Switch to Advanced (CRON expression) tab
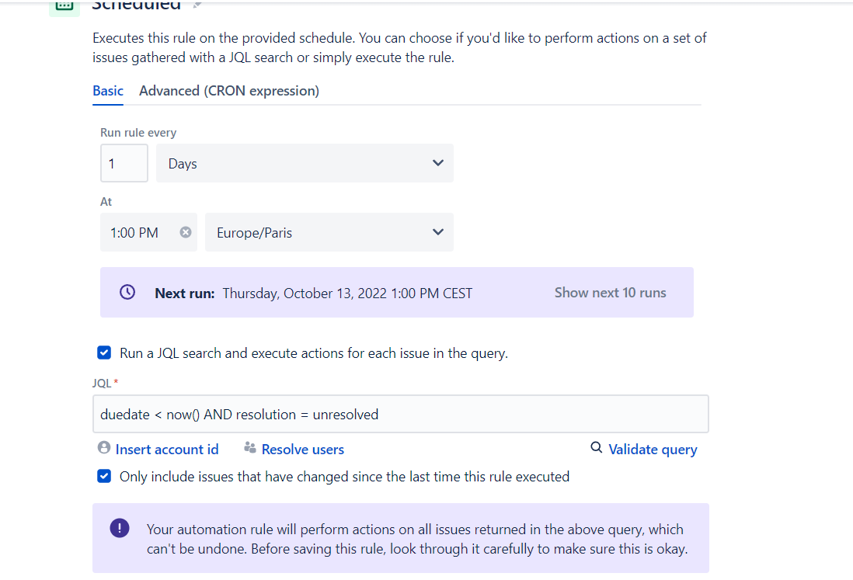The height and width of the screenshot is (580, 853). coord(229,91)
